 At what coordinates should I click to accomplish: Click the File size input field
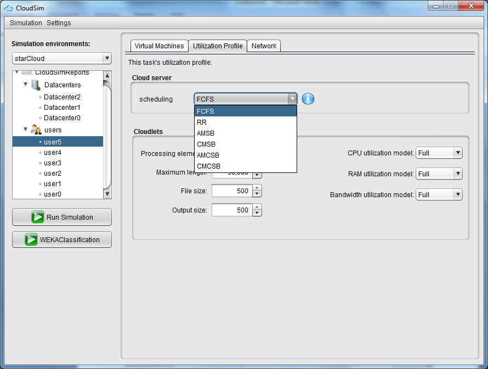tap(232, 191)
